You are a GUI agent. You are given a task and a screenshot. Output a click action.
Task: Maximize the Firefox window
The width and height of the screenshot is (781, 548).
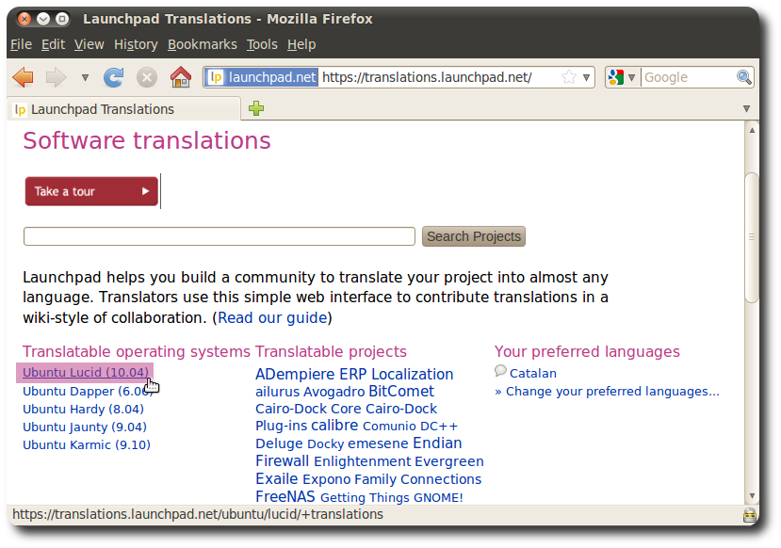62,19
